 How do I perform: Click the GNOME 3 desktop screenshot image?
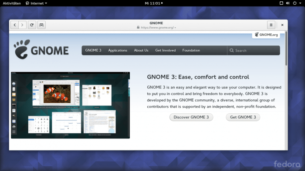(x=71, y=105)
